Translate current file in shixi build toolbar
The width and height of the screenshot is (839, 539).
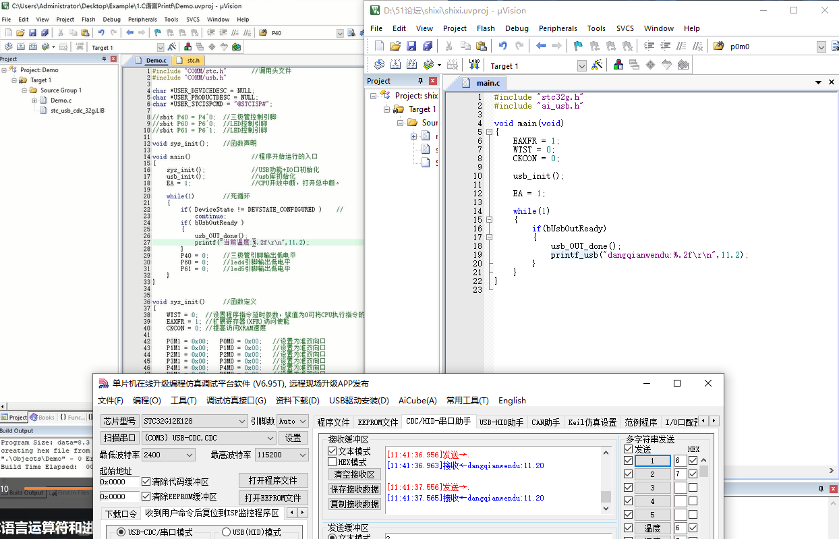[379, 65]
